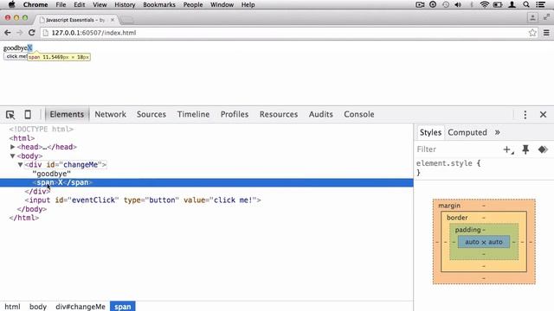Open screen recording camera menu icon
Image resolution: width=554 pixels, height=311 pixels.
pos(420,4)
